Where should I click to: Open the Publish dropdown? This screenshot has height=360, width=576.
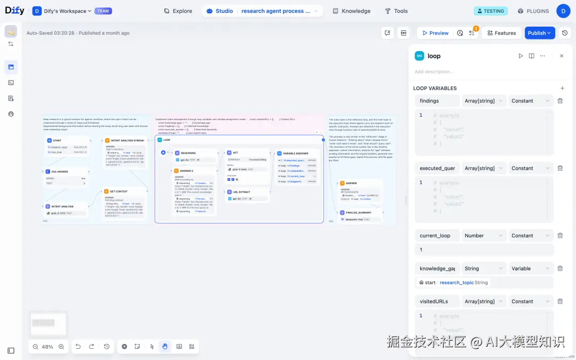540,33
